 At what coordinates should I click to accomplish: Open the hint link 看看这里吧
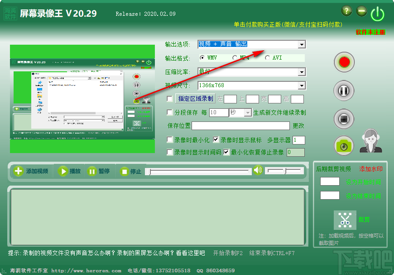(x=190, y=253)
